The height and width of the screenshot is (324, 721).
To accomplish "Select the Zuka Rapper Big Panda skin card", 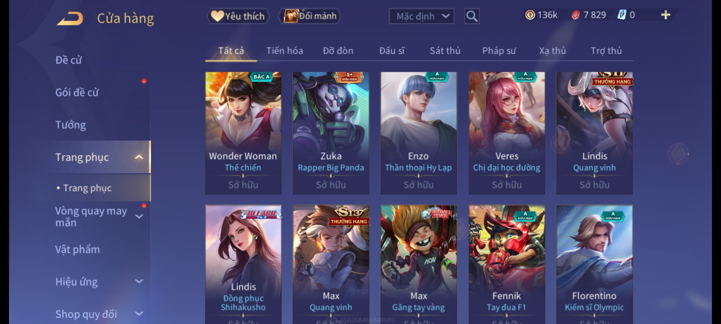I will pyautogui.click(x=331, y=133).
